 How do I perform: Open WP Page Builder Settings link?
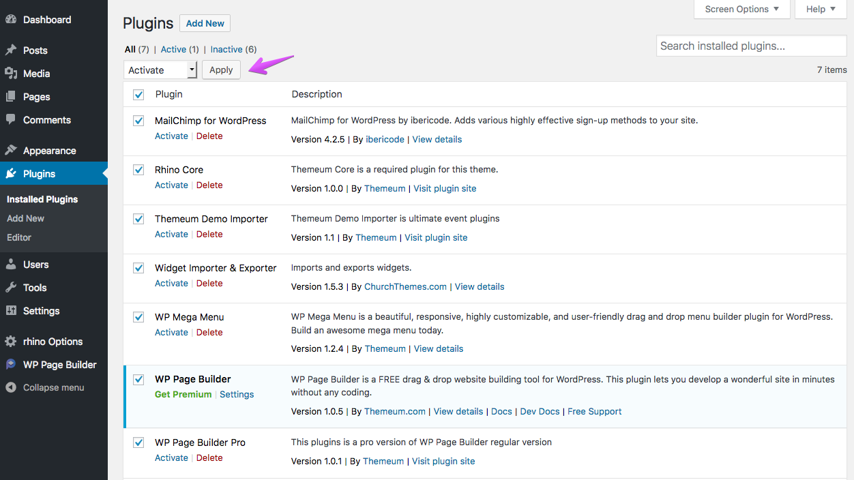click(x=237, y=394)
